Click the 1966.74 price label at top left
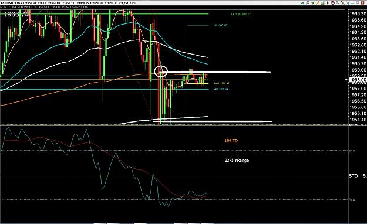 pyautogui.click(x=16, y=14)
